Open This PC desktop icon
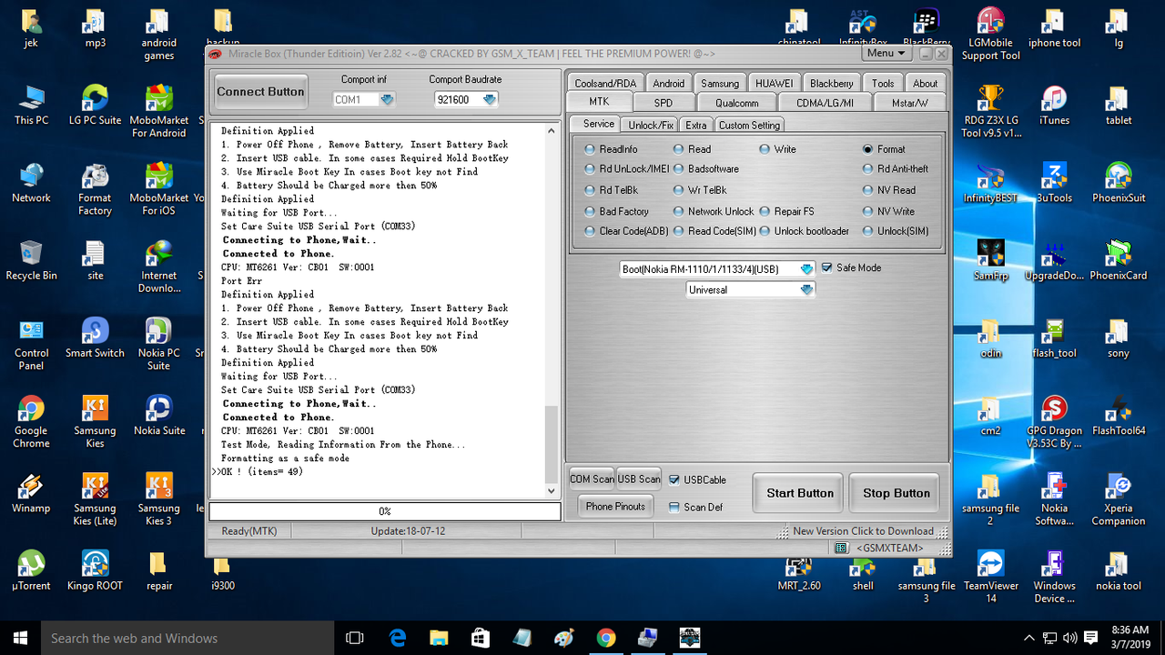The image size is (1165, 655). tap(31, 106)
